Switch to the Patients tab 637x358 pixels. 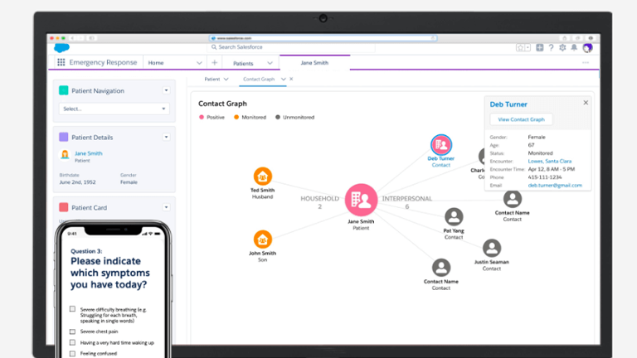pyautogui.click(x=243, y=63)
